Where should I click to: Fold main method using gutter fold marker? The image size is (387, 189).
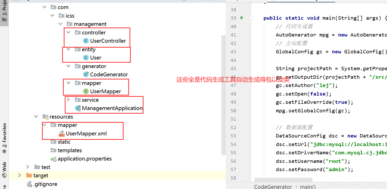(x=251, y=18)
